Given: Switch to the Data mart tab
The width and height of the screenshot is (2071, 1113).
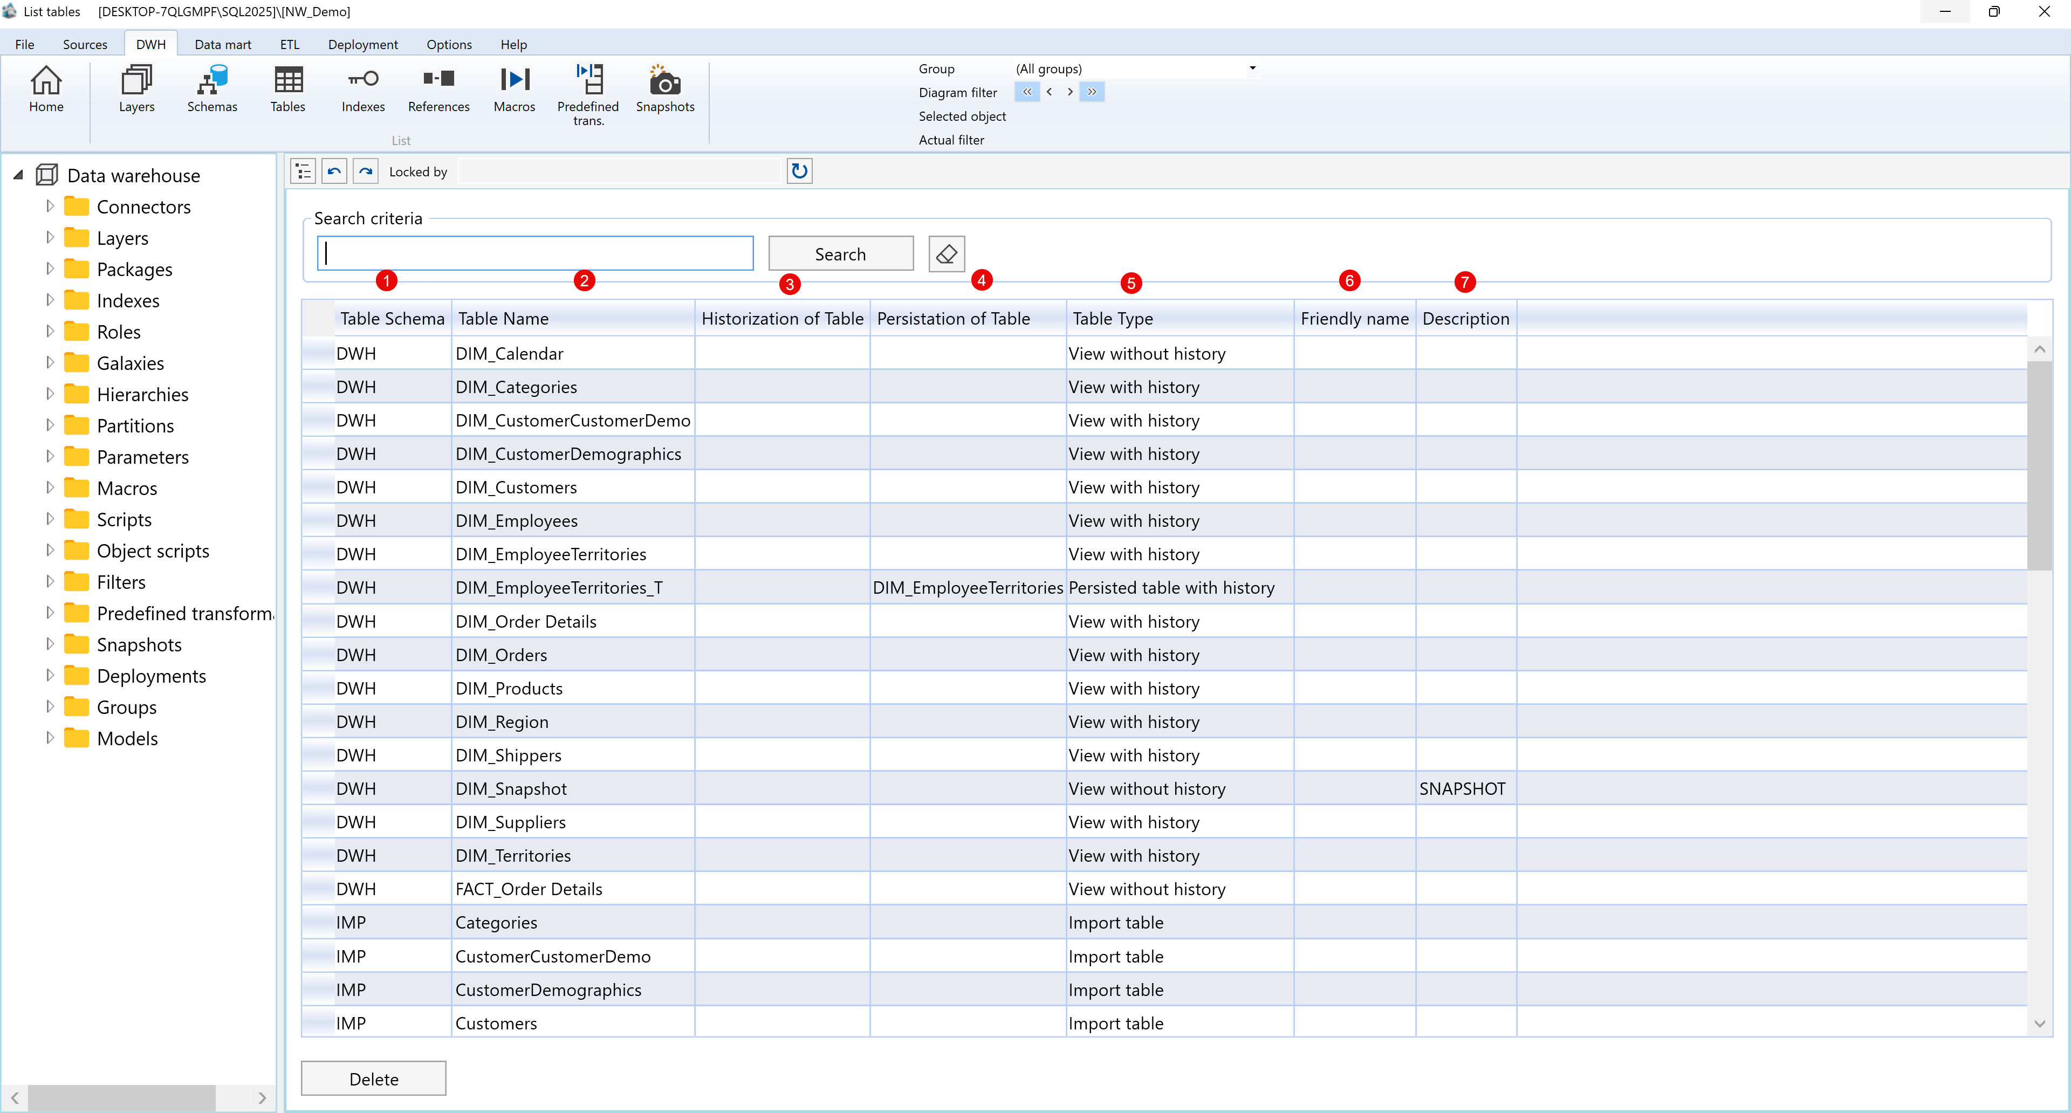Looking at the screenshot, I should coord(223,44).
